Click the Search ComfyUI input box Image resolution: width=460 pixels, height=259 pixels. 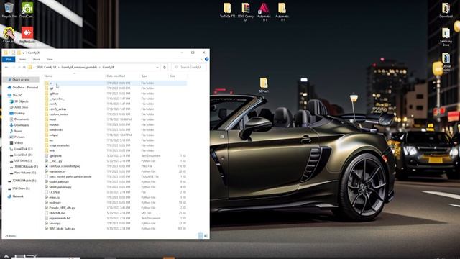[189, 67]
